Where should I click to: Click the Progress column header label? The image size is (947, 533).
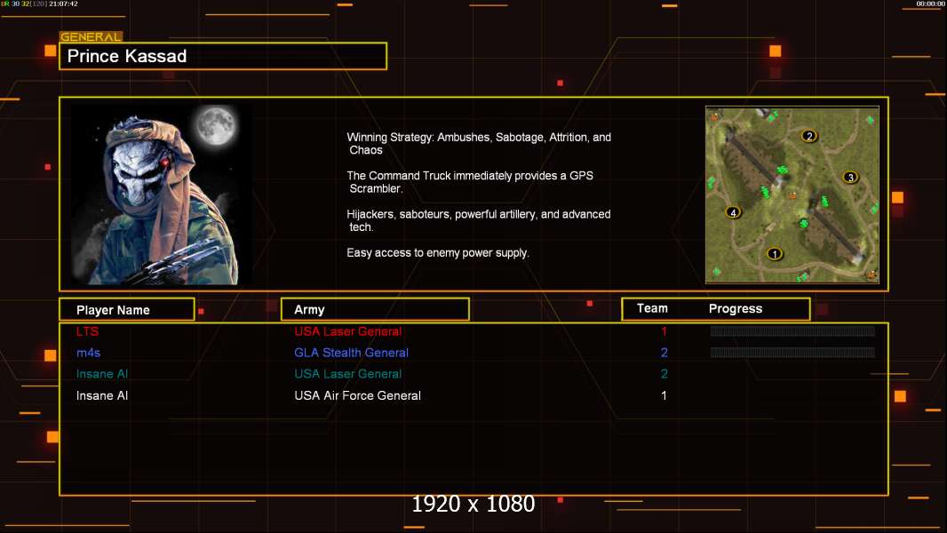click(x=735, y=308)
